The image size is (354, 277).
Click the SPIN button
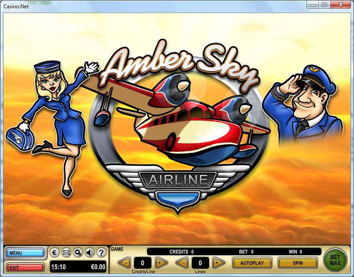pyautogui.click(x=298, y=263)
